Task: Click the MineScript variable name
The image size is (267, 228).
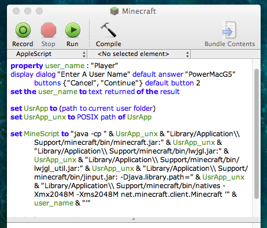Action: (x=42, y=134)
